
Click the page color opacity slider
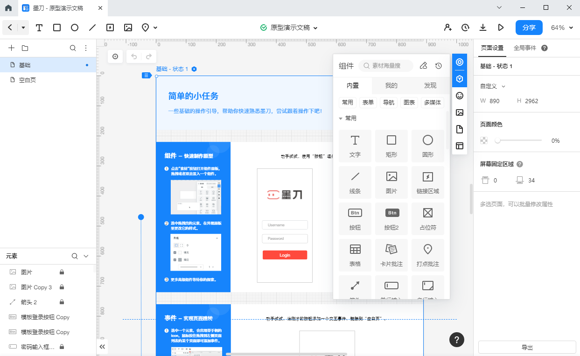(518, 140)
